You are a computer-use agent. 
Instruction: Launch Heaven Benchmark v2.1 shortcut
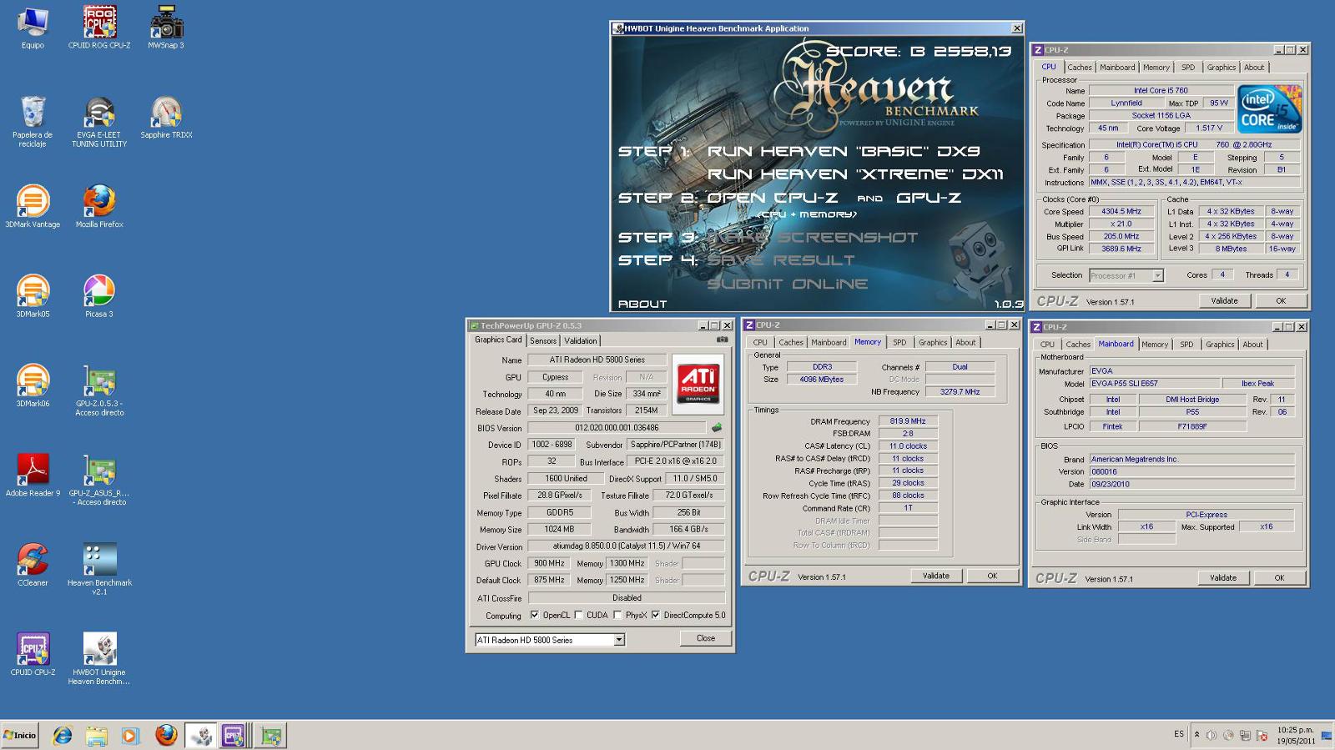(x=99, y=569)
